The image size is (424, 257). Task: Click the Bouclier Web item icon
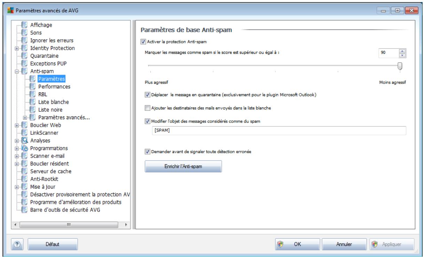click(x=24, y=125)
